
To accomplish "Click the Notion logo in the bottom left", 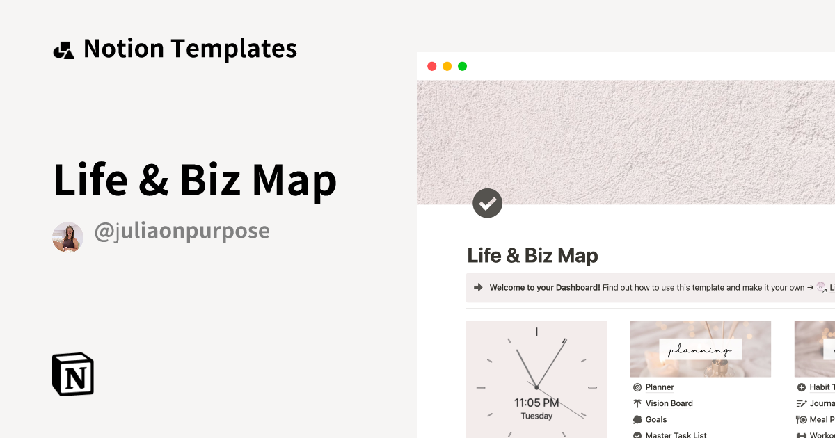I will [72, 375].
